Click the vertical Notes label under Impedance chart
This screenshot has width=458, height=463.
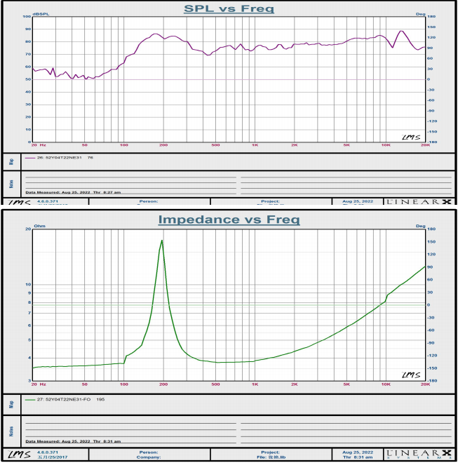click(x=11, y=431)
